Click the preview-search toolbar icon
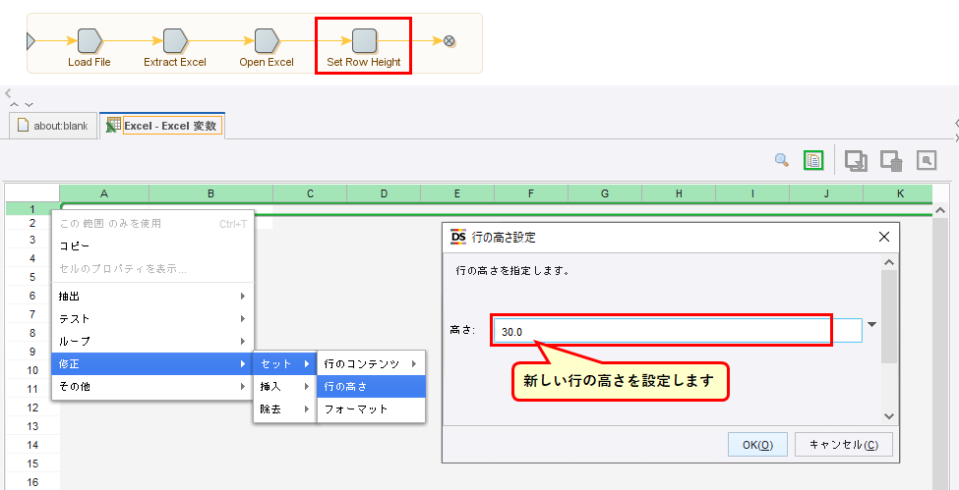Image resolution: width=959 pixels, height=490 pixels. tap(927, 160)
